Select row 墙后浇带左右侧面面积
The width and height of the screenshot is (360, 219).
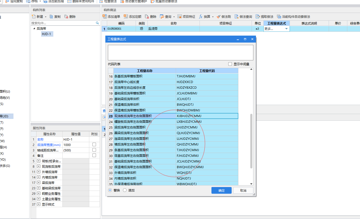pyautogui.click(x=173, y=144)
